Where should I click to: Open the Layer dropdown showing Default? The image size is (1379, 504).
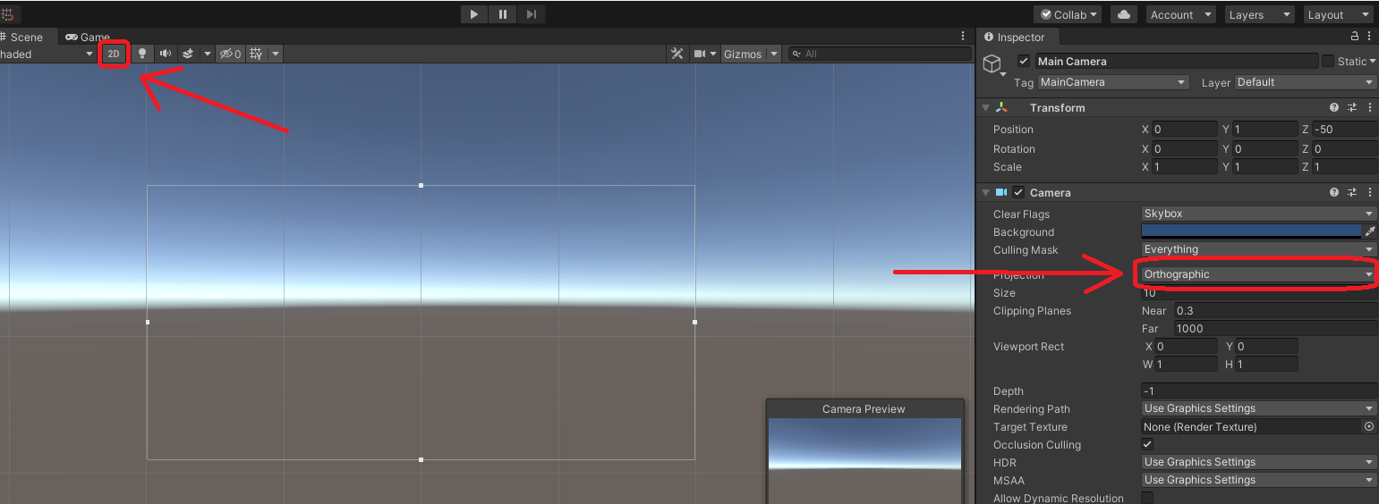[1306, 82]
